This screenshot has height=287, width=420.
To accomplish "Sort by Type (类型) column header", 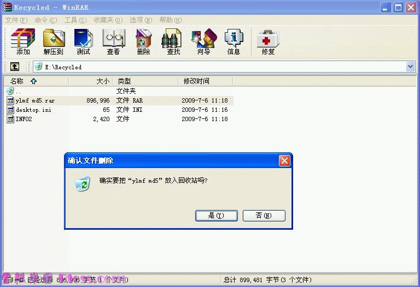I will tap(145, 81).
